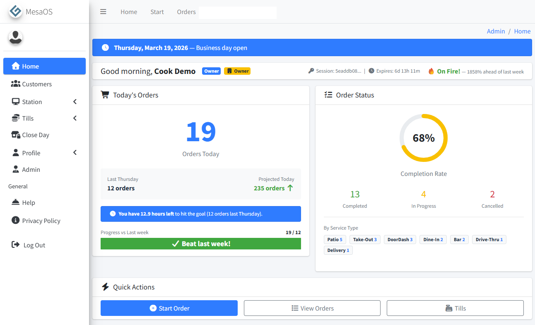The height and width of the screenshot is (325, 535).
Task: Click the Profile person icon
Action: coord(16,153)
